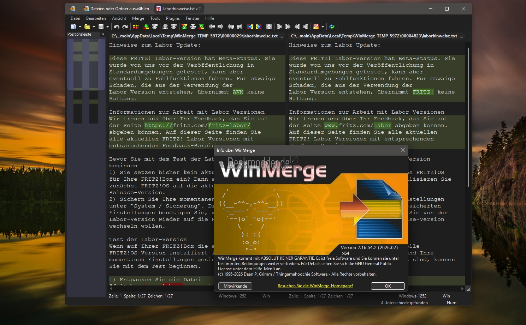Open the Plugins menu
This screenshot has width=526, height=325.
coord(173,18)
